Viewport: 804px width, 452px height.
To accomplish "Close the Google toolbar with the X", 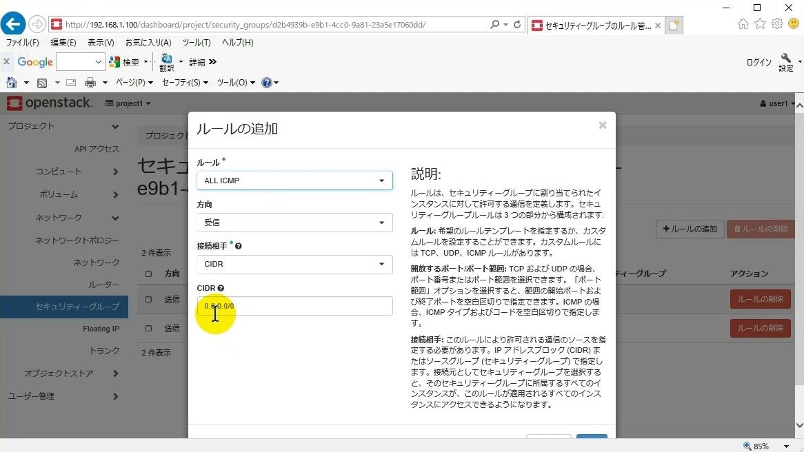I will (x=7, y=61).
